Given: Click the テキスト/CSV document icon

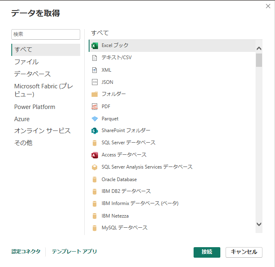Looking at the screenshot, I should [94, 58].
